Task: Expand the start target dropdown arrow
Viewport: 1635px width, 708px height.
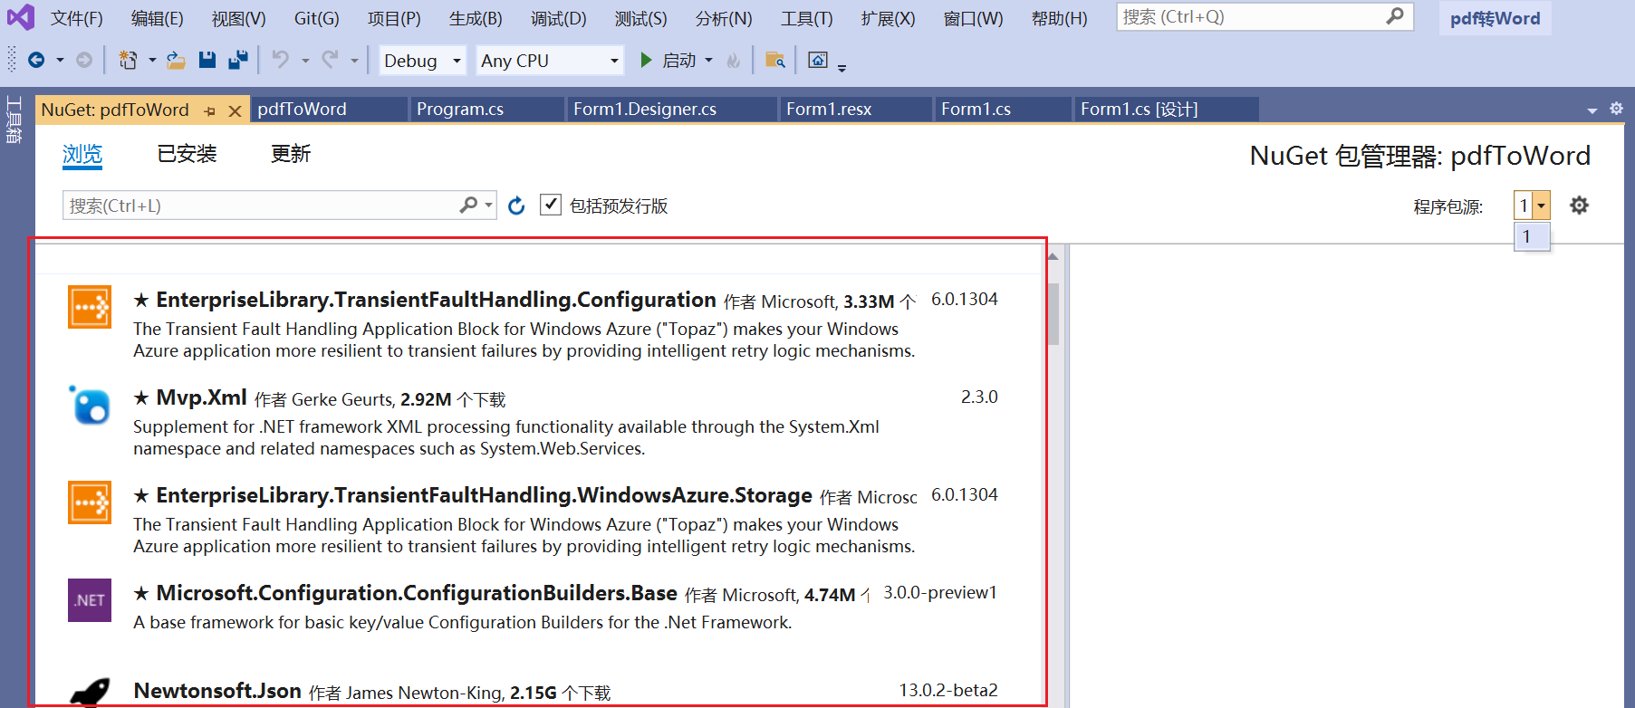Action: (708, 61)
